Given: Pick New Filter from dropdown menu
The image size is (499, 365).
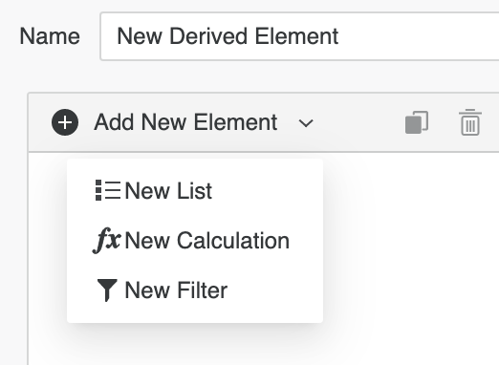Looking at the screenshot, I should [195, 290].
